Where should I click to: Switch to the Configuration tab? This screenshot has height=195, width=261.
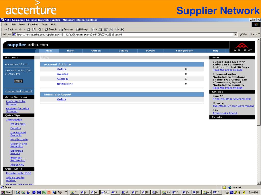point(185,51)
